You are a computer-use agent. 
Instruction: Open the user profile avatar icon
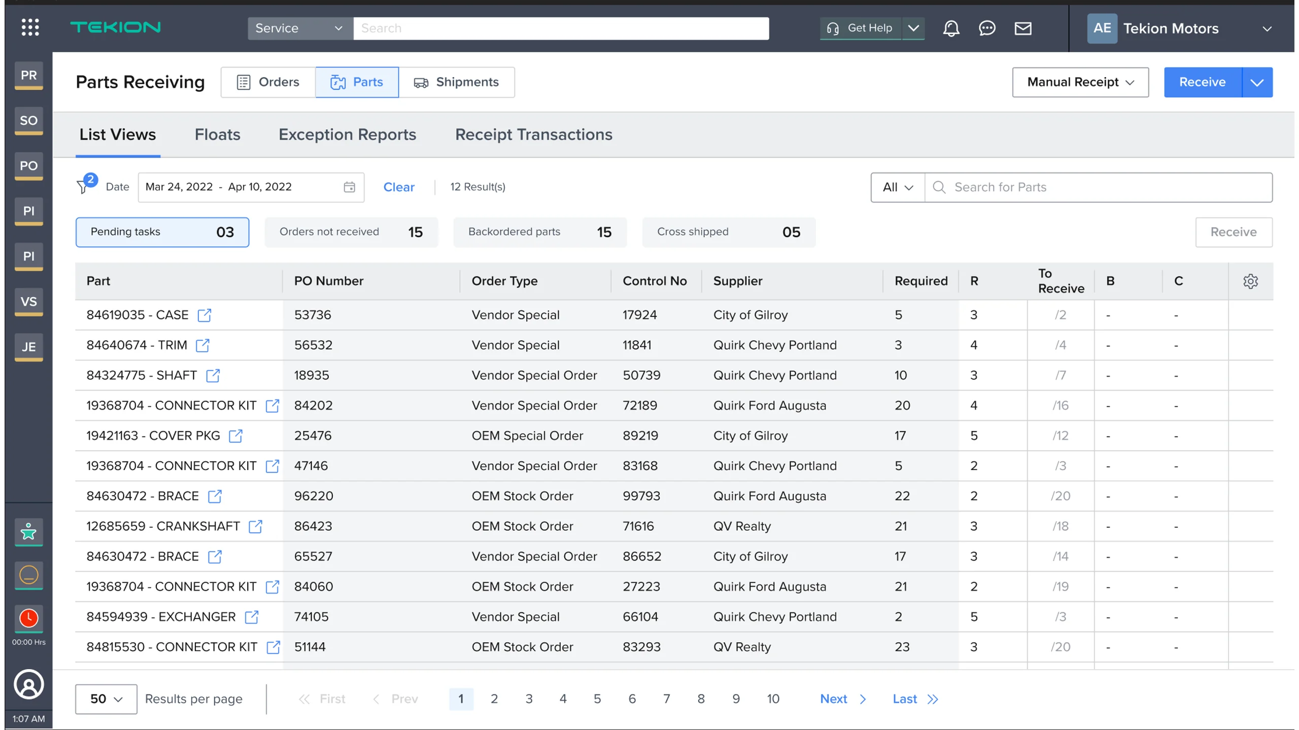click(x=29, y=685)
